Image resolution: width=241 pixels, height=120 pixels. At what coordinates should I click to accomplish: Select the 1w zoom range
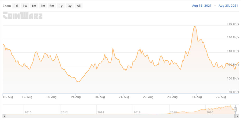pos(25,6)
